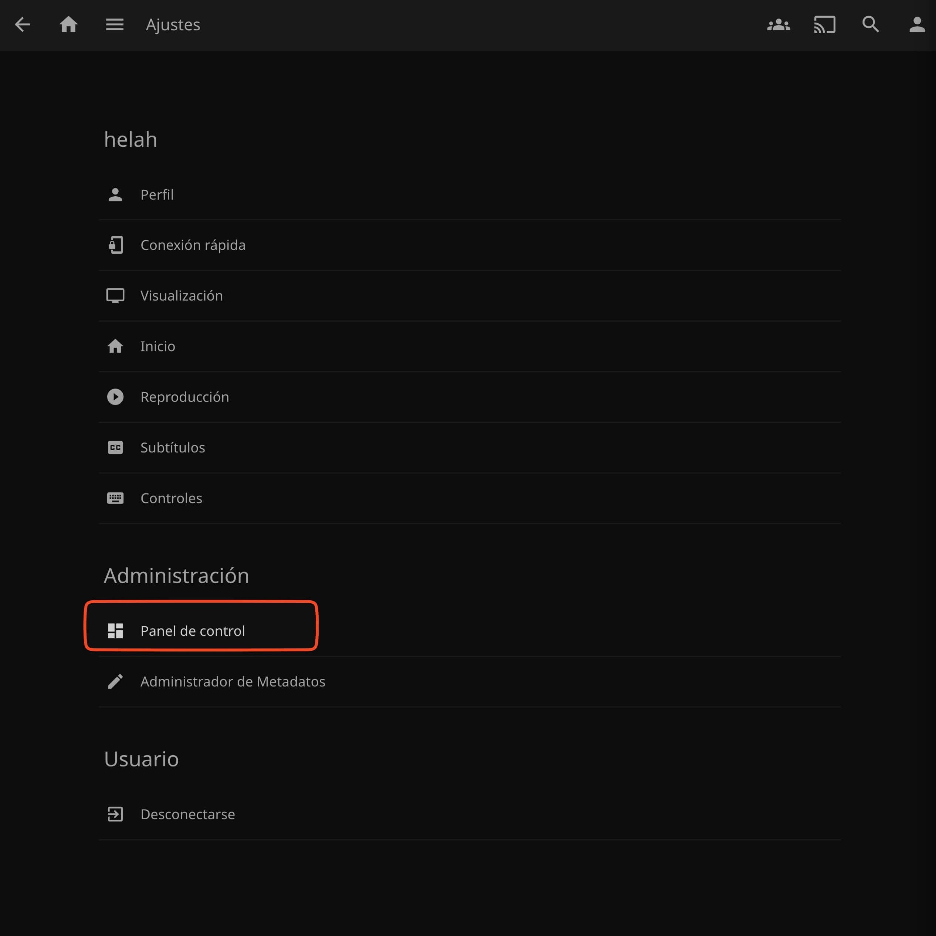The image size is (936, 936).
Task: Open Reproducción settings
Action: click(184, 397)
